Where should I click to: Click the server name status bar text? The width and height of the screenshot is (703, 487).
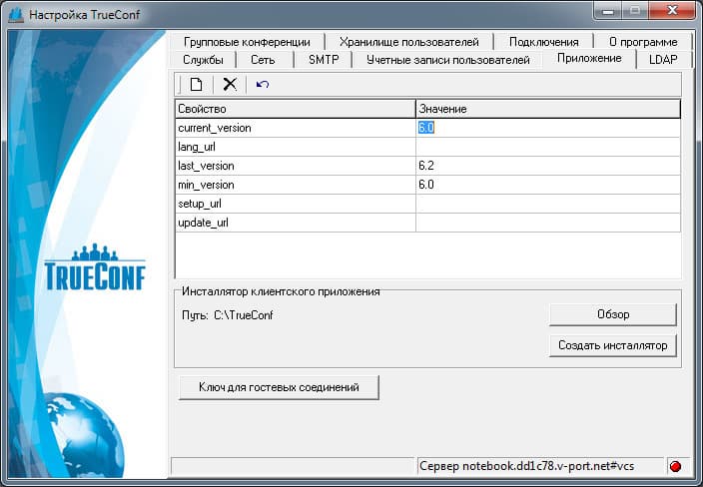(x=527, y=466)
